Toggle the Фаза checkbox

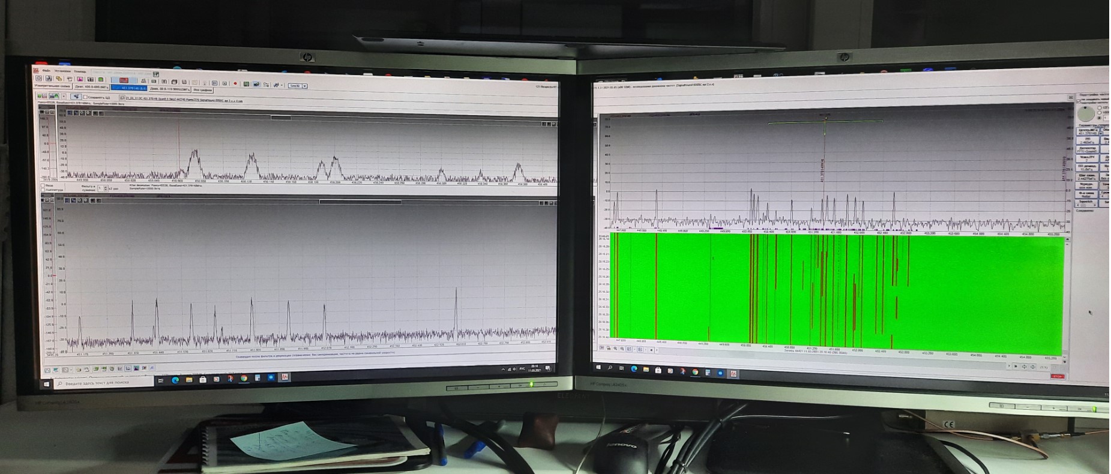point(43,185)
